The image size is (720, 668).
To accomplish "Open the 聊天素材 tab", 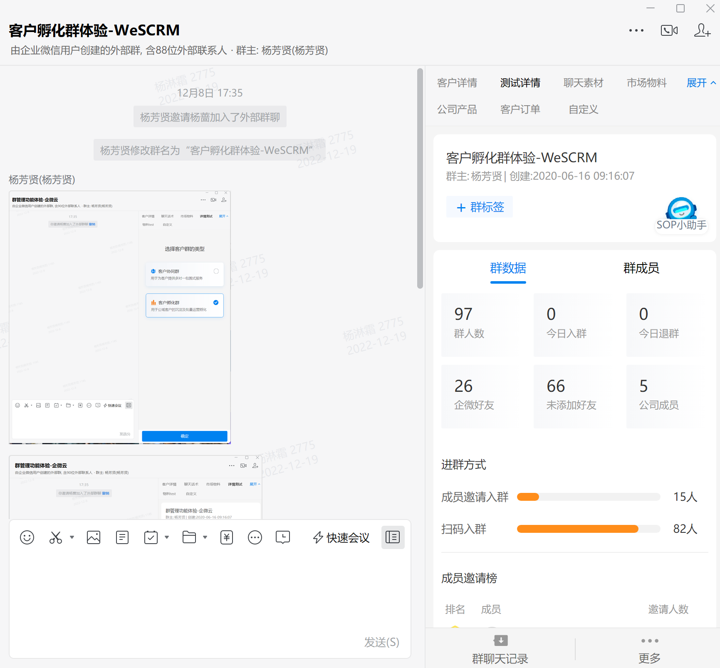I will (583, 83).
